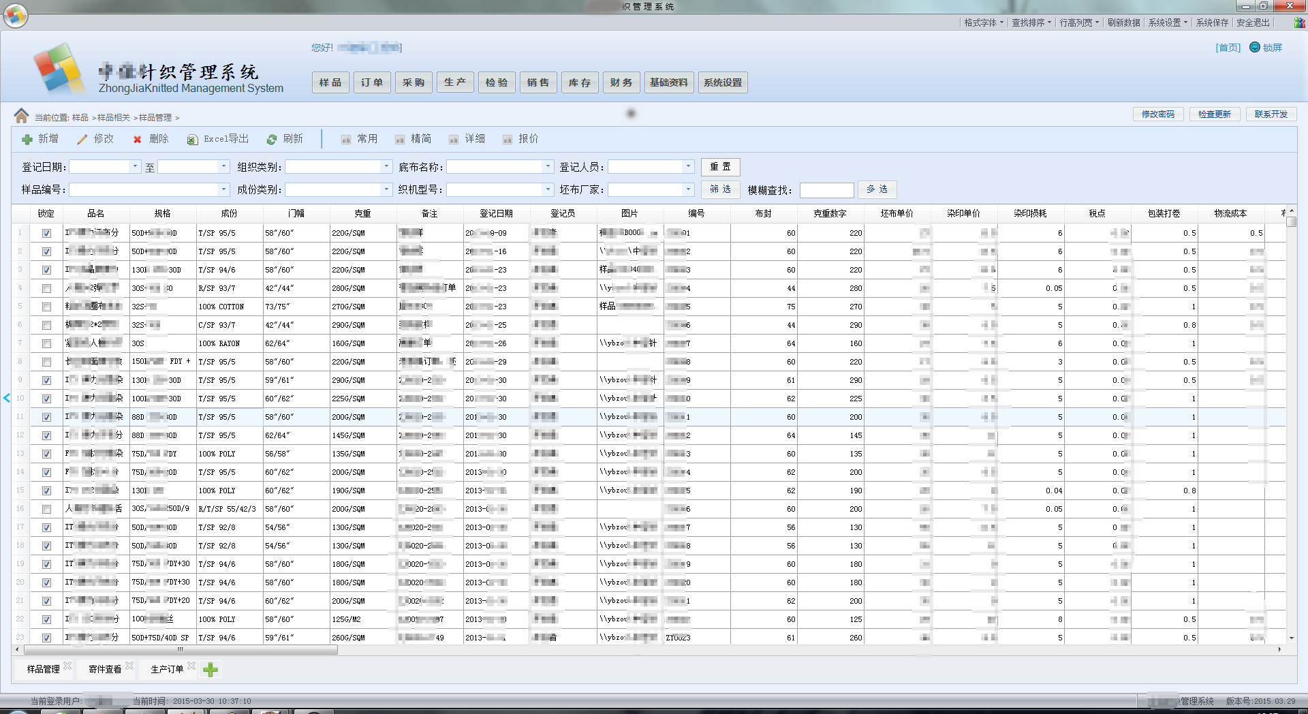The image size is (1308, 714).
Task: Uncheck the lock checkbox in row 1
Action: click(46, 233)
